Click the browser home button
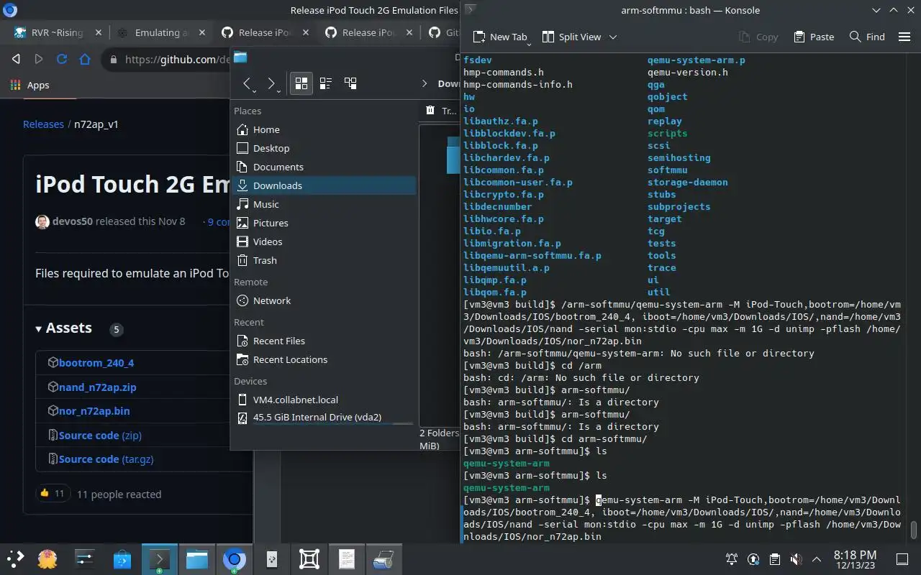The height and width of the screenshot is (575, 921). coord(85,60)
